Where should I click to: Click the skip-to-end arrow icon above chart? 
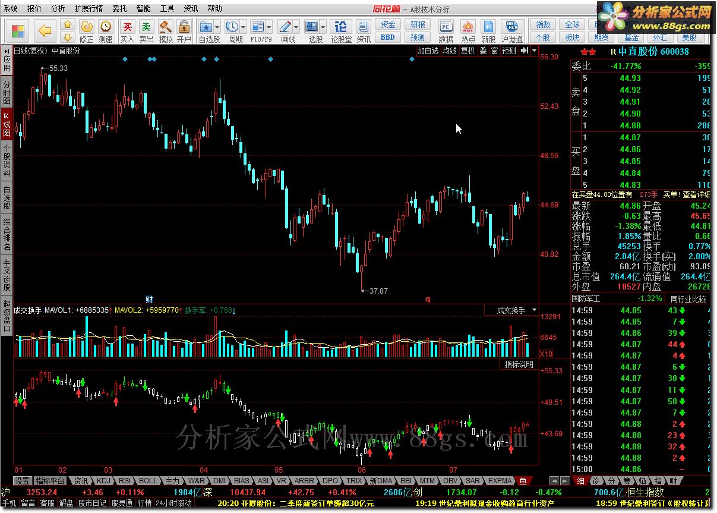tap(525, 51)
